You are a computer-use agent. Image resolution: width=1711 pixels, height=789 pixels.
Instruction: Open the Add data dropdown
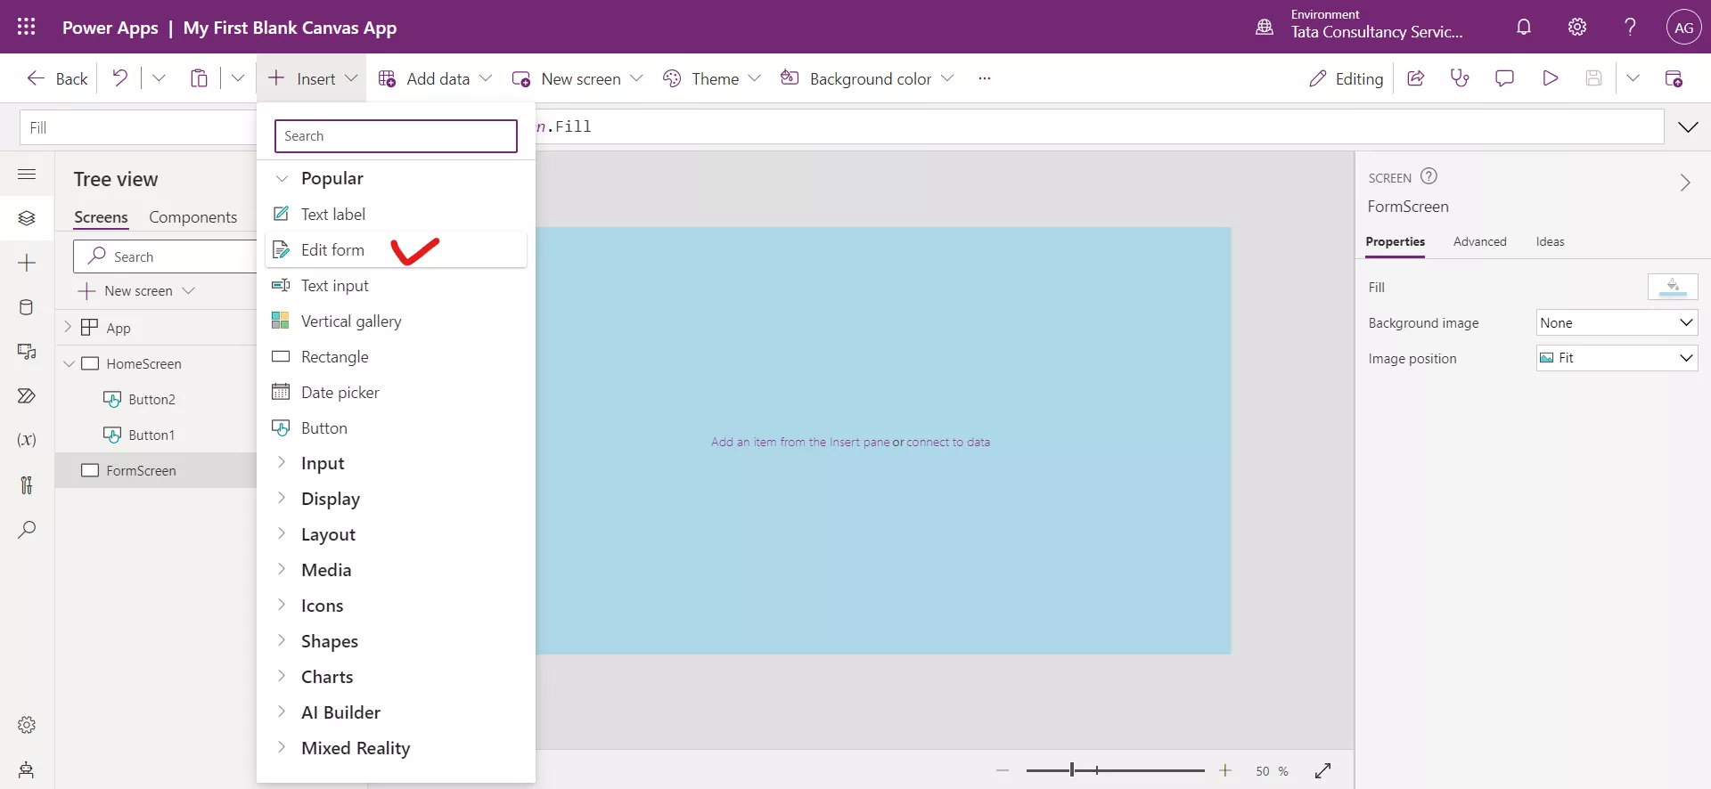pyautogui.click(x=435, y=78)
